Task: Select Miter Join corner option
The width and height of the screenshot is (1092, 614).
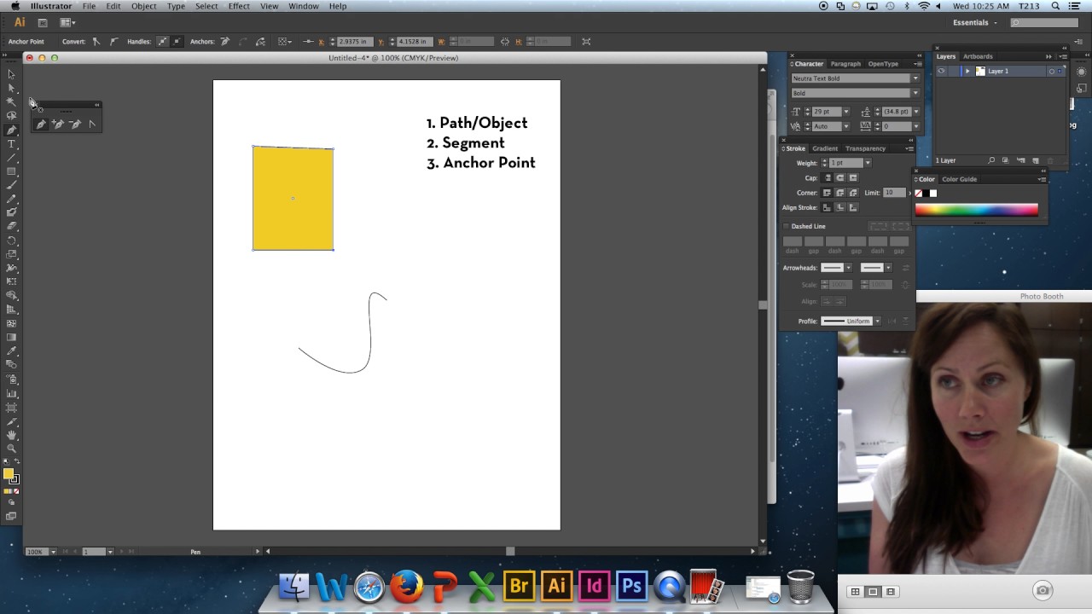Action: pyautogui.click(x=828, y=193)
